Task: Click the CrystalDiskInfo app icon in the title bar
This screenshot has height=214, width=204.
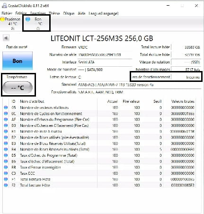Action: coord(4,6)
